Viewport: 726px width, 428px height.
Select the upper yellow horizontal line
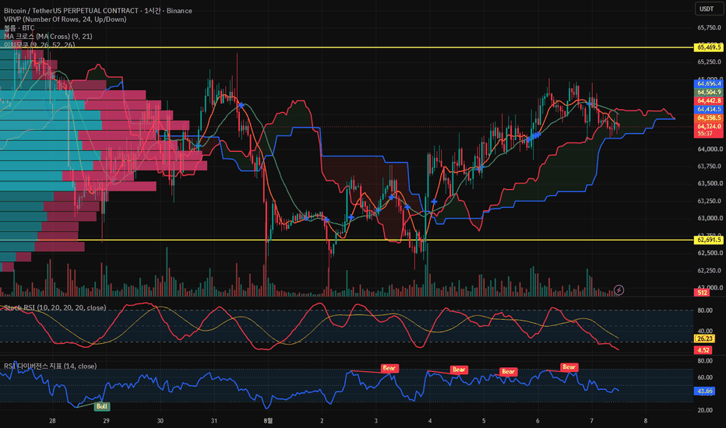click(x=347, y=47)
